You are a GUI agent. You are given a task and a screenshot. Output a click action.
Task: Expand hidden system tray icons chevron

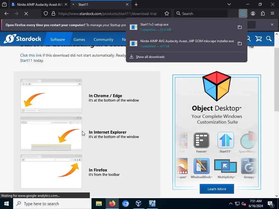point(231,204)
